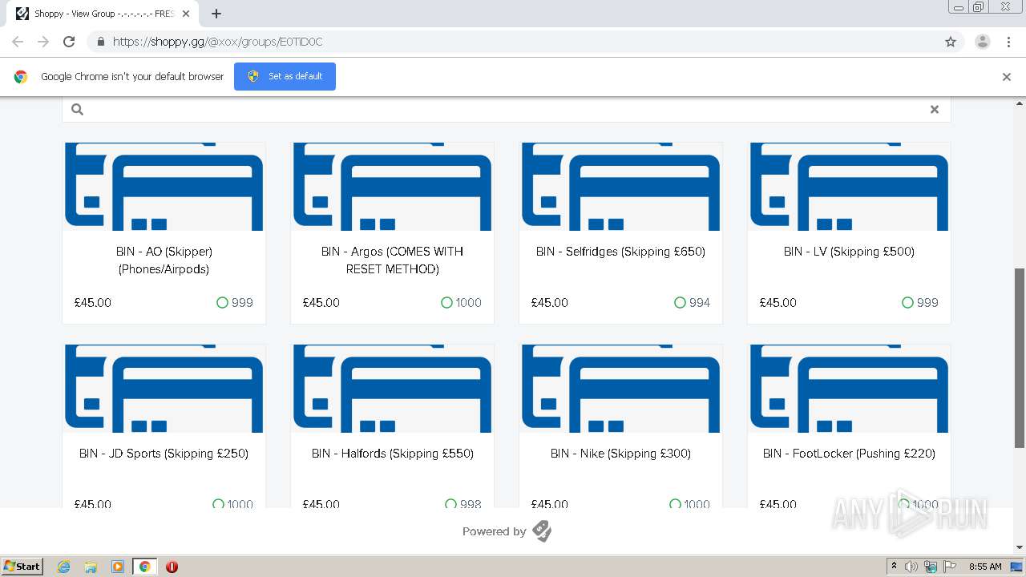This screenshot has width=1026, height=577.
Task: Open BIN - FootLocker product image
Action: [850, 389]
